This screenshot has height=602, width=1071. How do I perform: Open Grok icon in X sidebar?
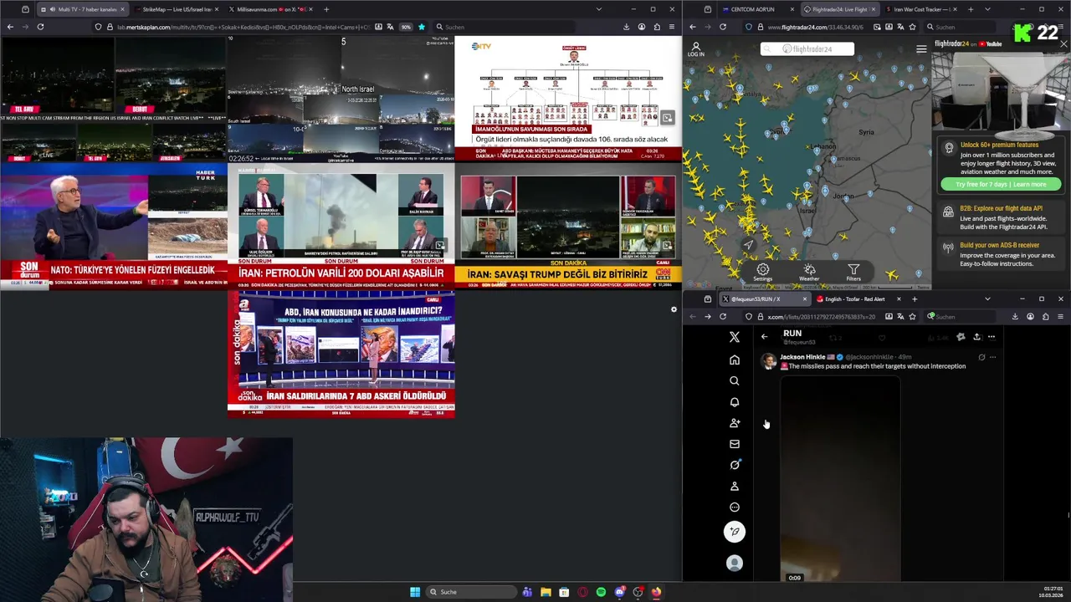(735, 465)
